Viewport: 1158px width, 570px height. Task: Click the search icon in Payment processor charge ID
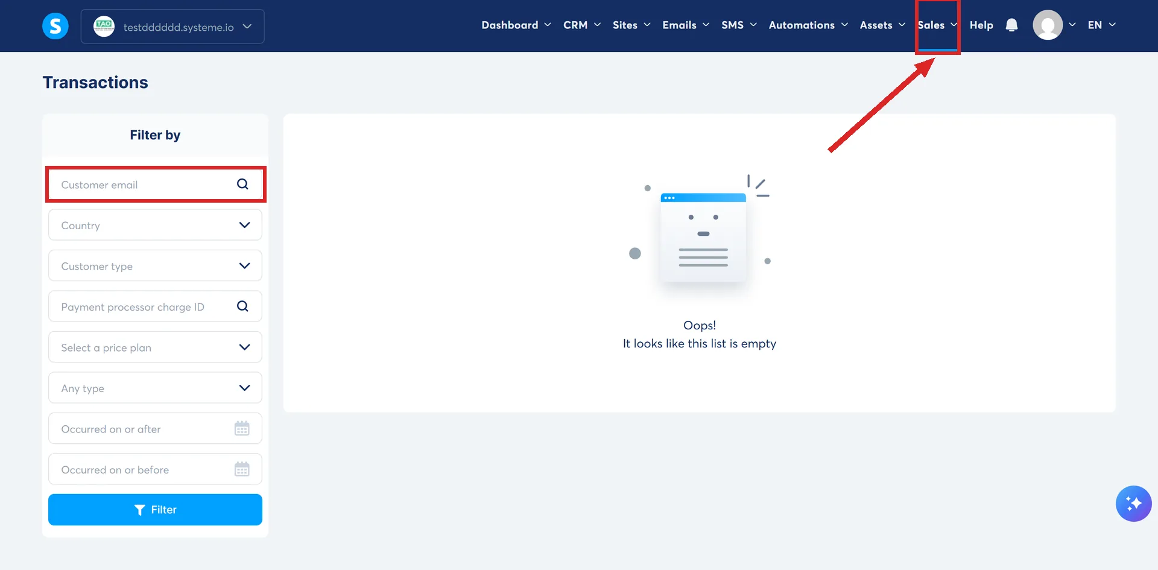coord(242,306)
